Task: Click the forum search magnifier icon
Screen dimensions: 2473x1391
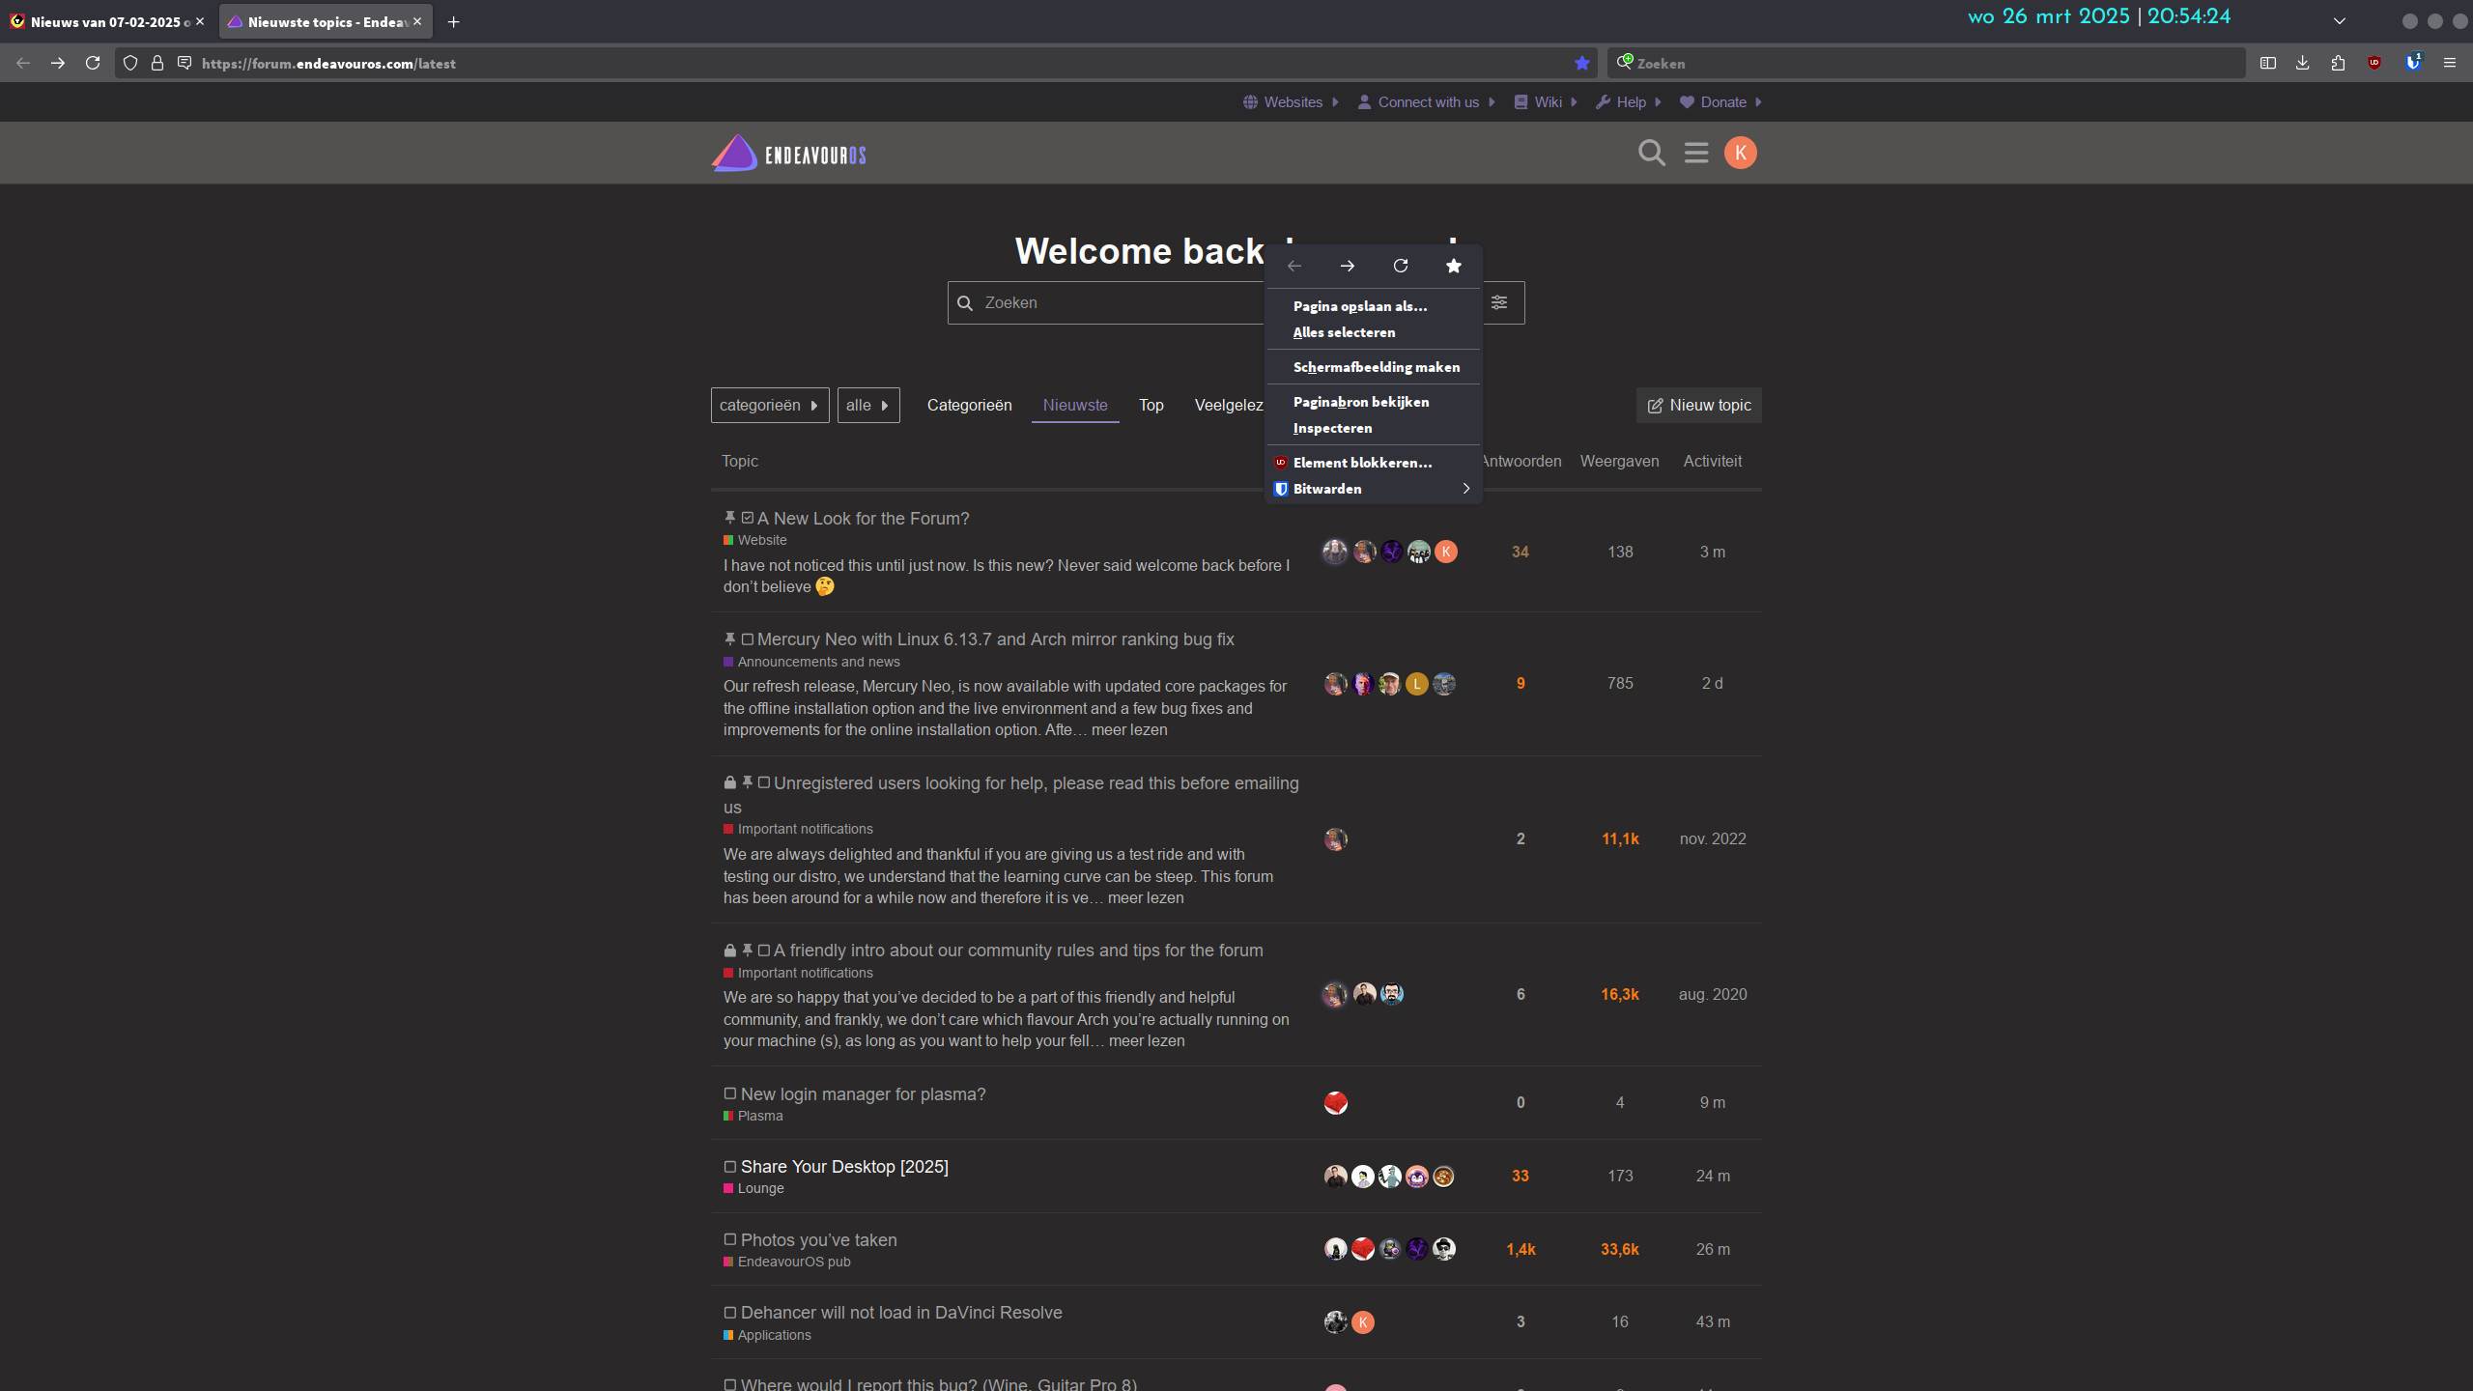Action: tap(1652, 153)
